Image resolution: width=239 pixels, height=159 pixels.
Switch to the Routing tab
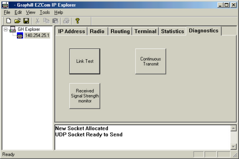[120, 31]
